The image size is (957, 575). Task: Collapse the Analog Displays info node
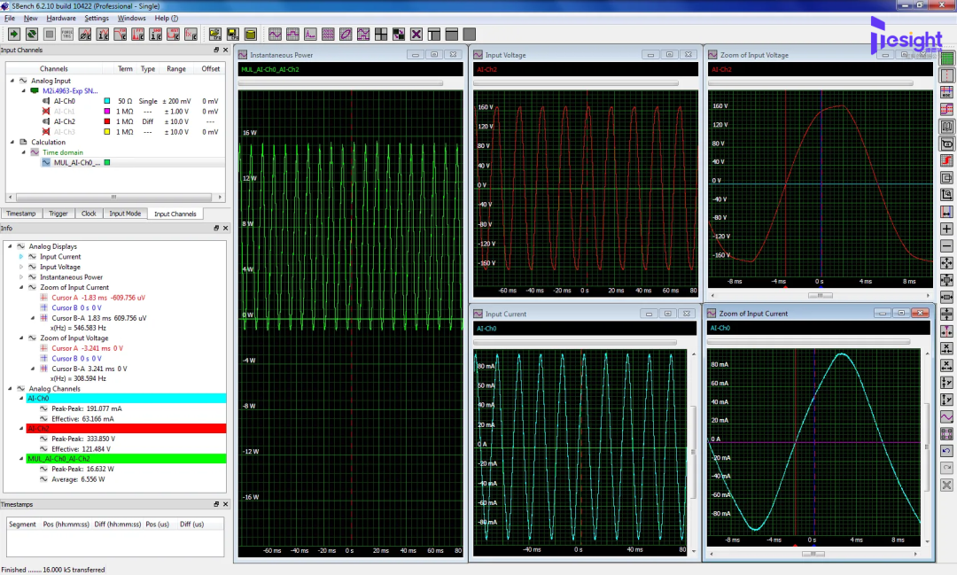click(x=11, y=246)
